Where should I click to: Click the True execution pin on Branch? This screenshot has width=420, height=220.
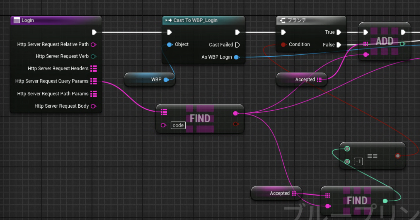click(339, 32)
